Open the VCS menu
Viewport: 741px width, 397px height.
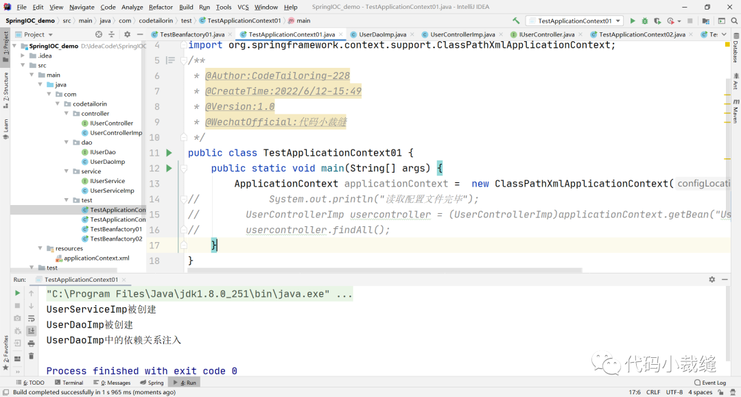tap(243, 7)
